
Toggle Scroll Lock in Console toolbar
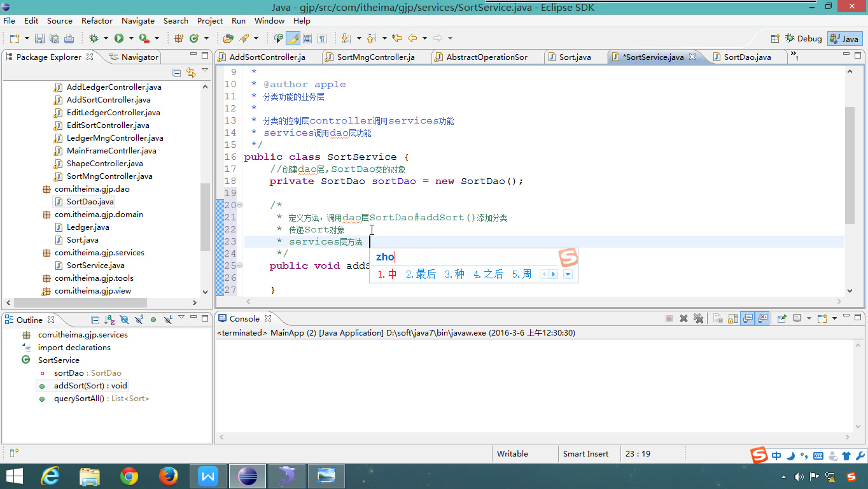[x=731, y=318]
